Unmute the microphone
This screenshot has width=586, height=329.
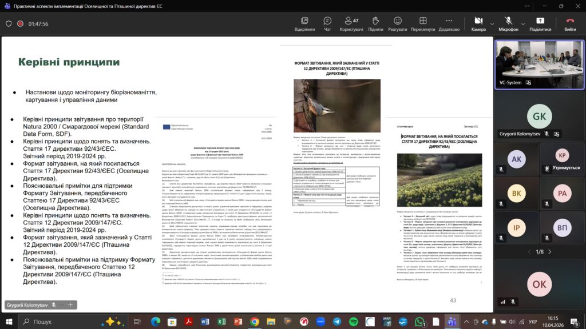point(508,23)
